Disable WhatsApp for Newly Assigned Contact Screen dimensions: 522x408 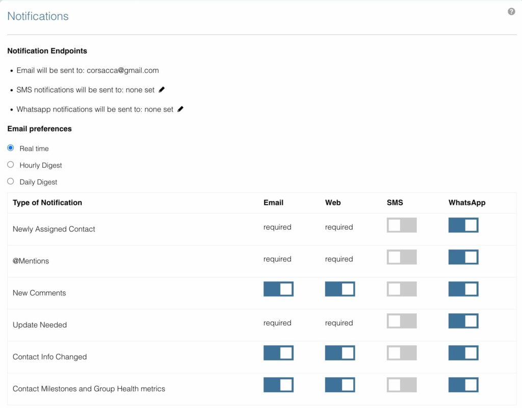point(463,225)
